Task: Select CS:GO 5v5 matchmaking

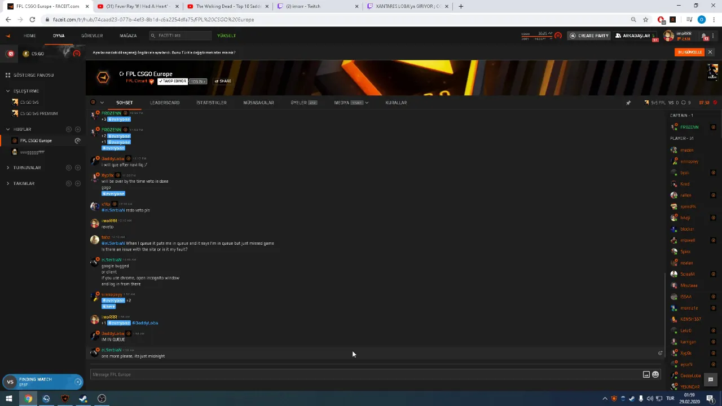Action: click(29, 102)
